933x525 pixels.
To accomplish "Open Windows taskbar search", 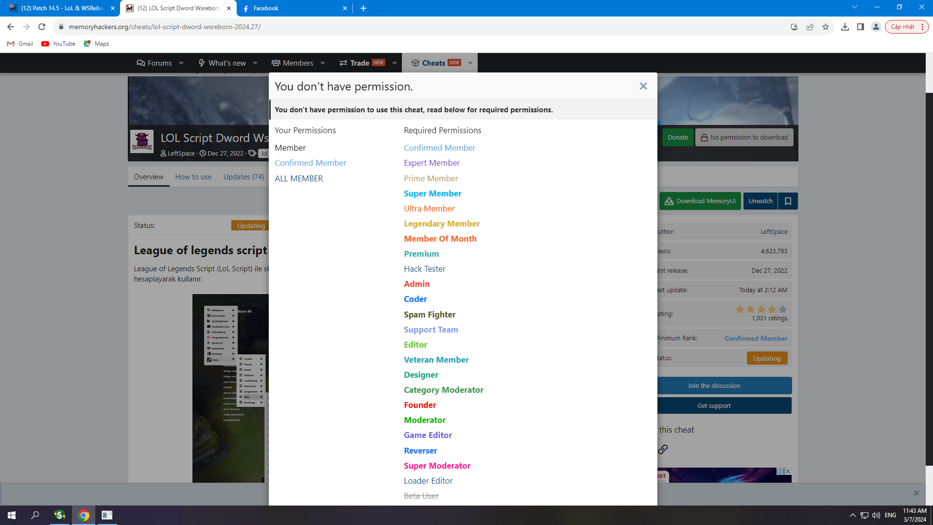I will [x=35, y=515].
